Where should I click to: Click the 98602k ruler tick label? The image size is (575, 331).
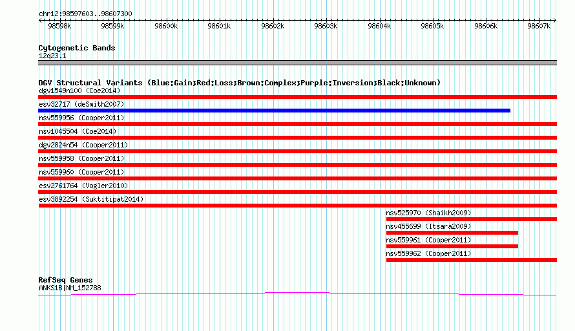point(273,26)
